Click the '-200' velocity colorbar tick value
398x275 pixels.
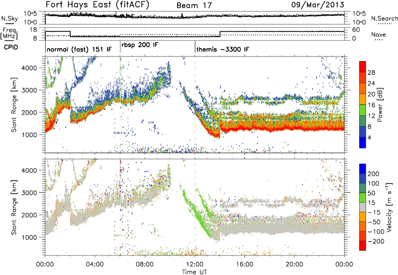376,241
